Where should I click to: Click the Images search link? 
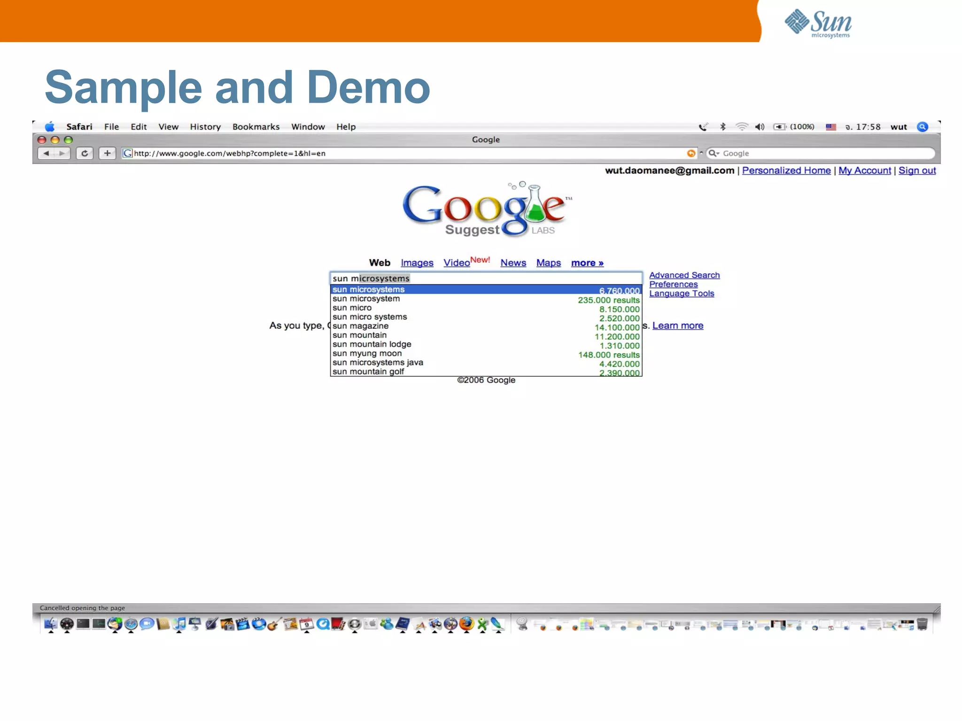click(x=417, y=263)
